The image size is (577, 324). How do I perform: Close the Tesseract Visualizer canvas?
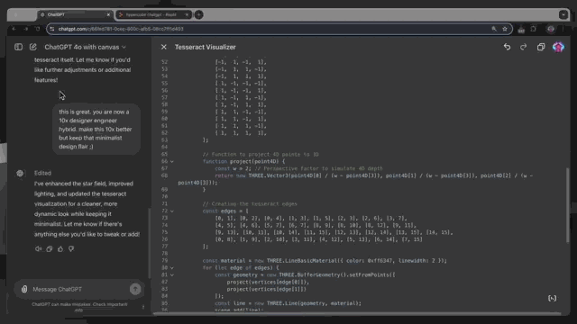[164, 47]
